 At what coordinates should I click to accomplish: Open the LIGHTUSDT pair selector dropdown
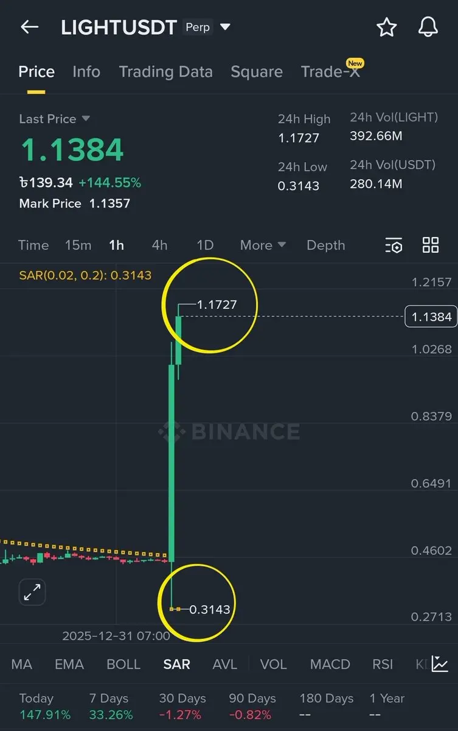(x=225, y=27)
